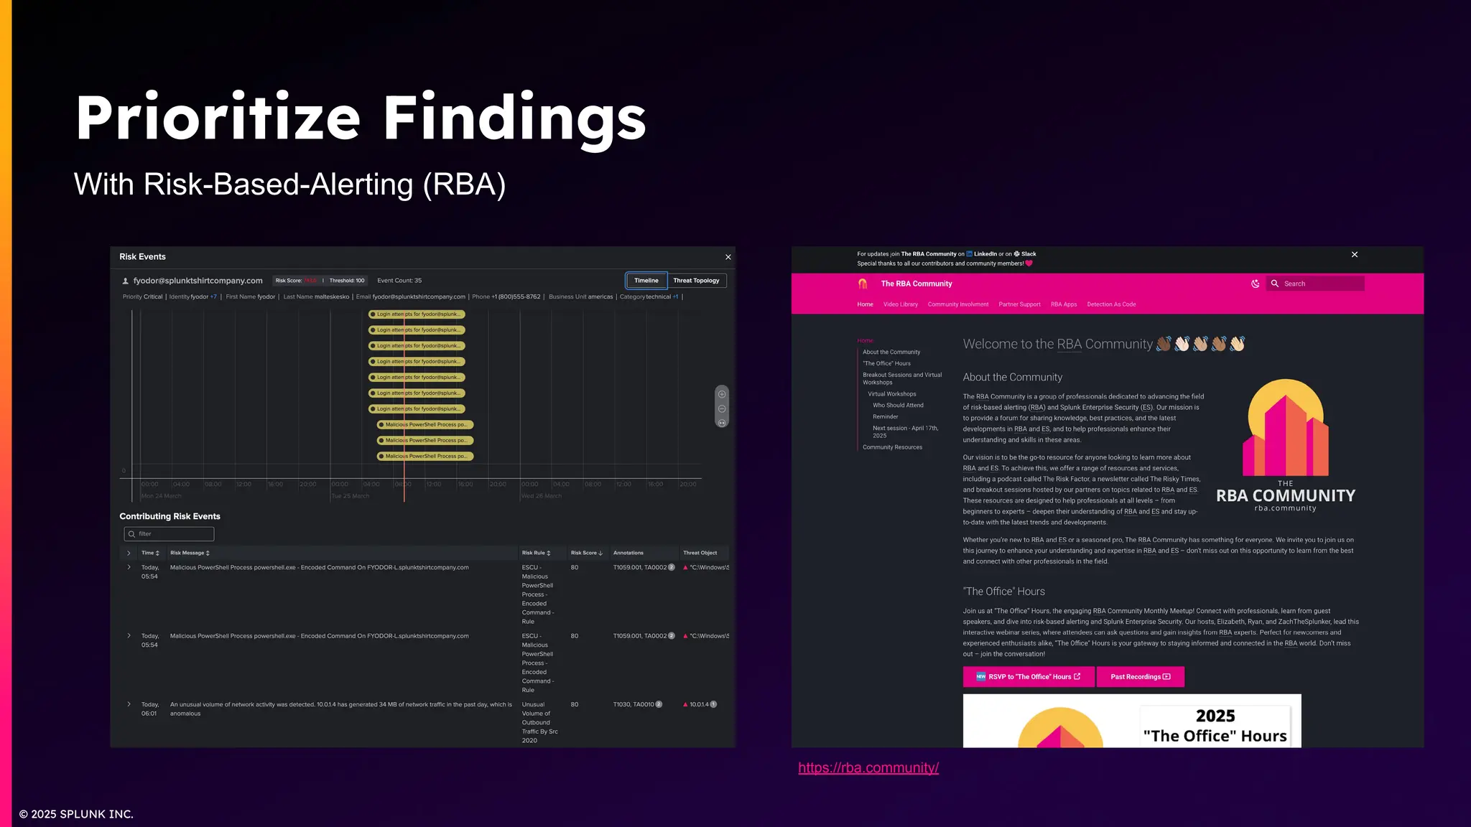Viewport: 1471px width, 827px height.
Task: Expand the Today 06:01 risk event row
Action: click(129, 704)
